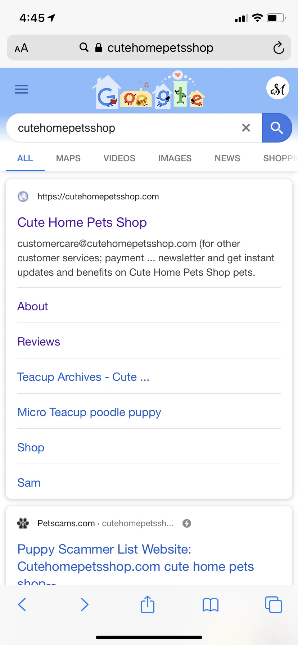Switch to the MAPS tab
Viewport: 298px width, 645px height.
(x=68, y=158)
